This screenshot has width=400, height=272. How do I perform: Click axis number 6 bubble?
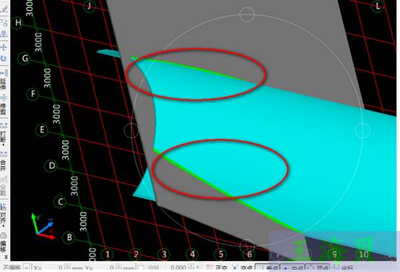click(x=250, y=255)
